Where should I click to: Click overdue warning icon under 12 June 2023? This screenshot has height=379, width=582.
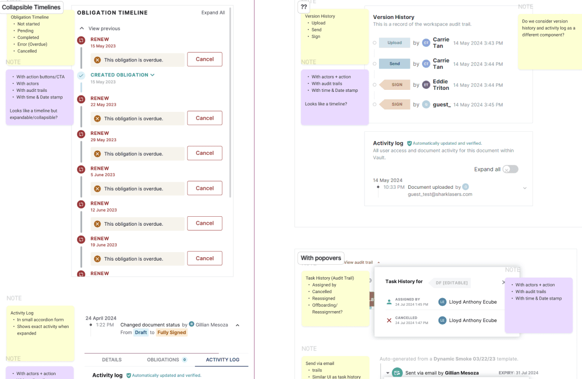click(x=97, y=224)
